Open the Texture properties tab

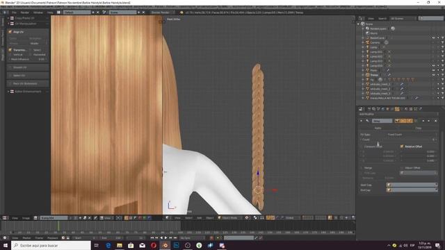click(411, 109)
